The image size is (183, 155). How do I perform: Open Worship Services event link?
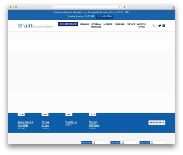[45, 123]
